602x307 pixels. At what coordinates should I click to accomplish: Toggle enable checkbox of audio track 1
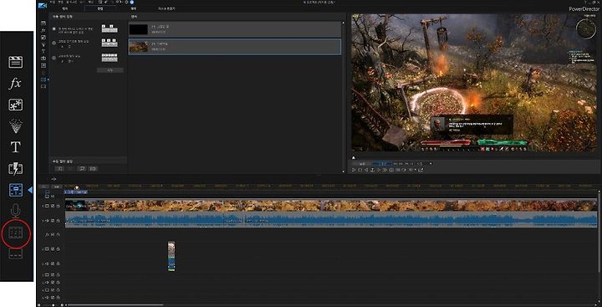coord(53,221)
